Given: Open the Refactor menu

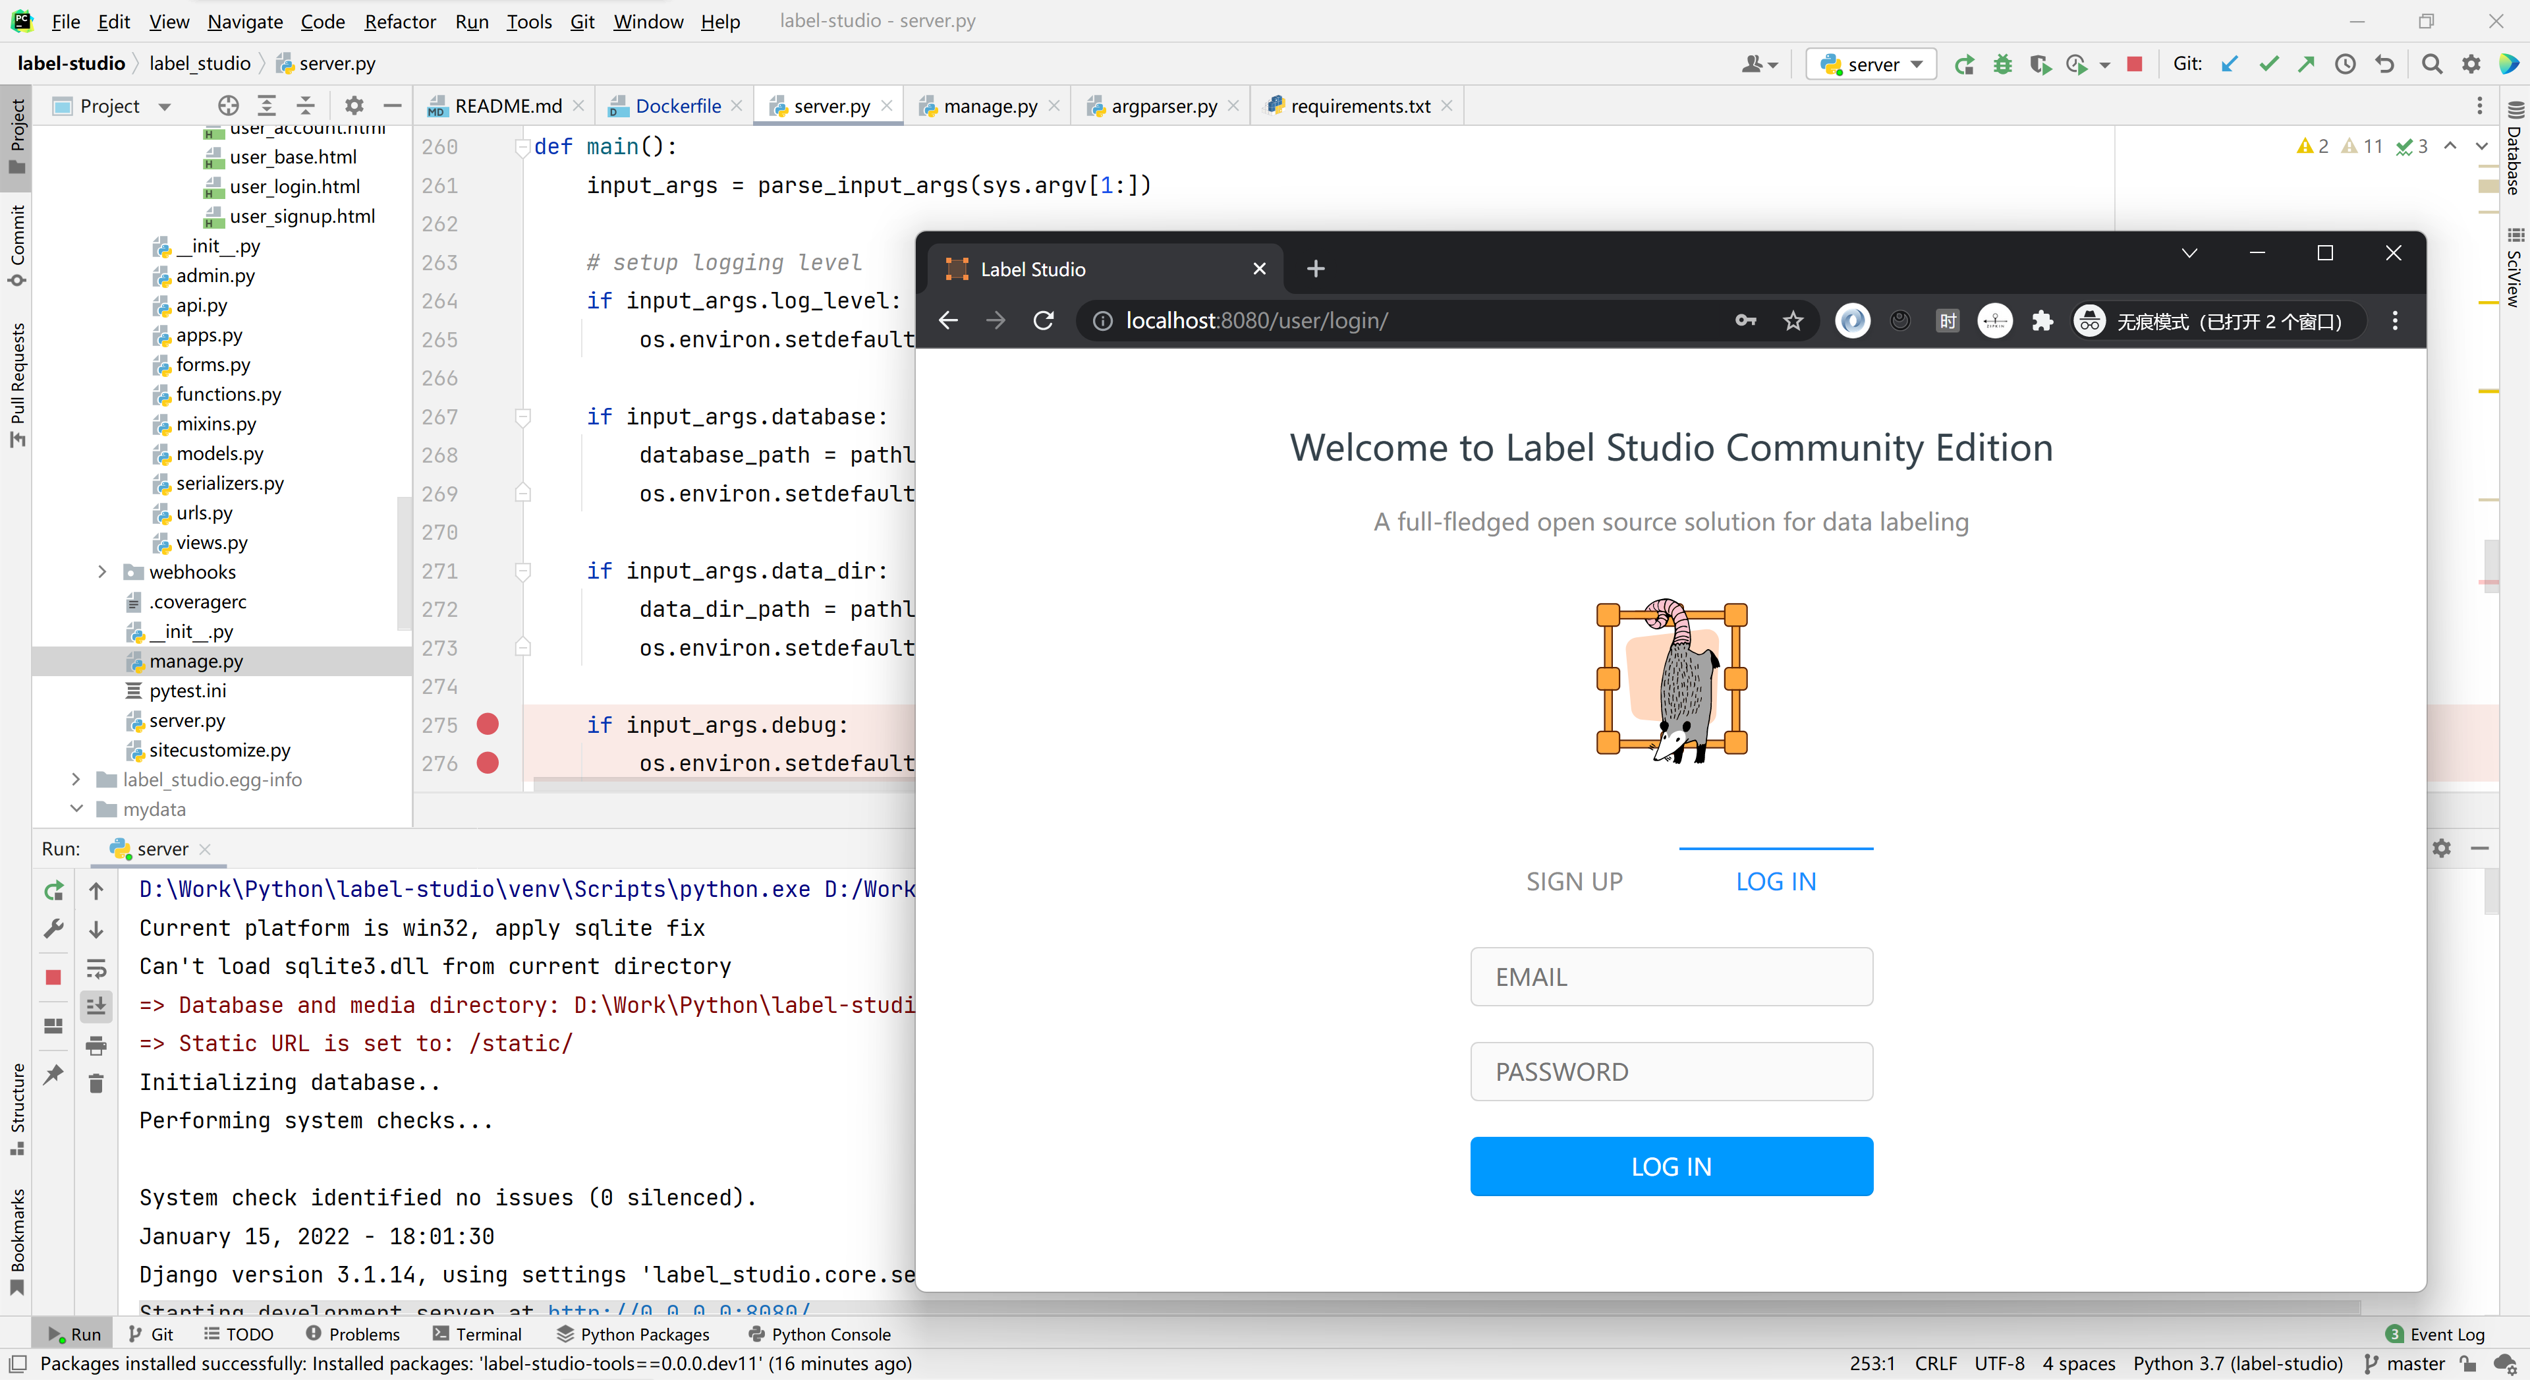Looking at the screenshot, I should [400, 22].
